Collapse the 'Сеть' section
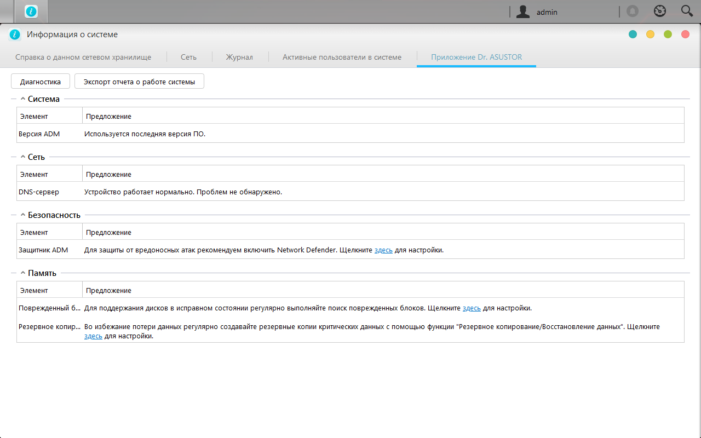The height and width of the screenshot is (438, 701). click(x=23, y=157)
